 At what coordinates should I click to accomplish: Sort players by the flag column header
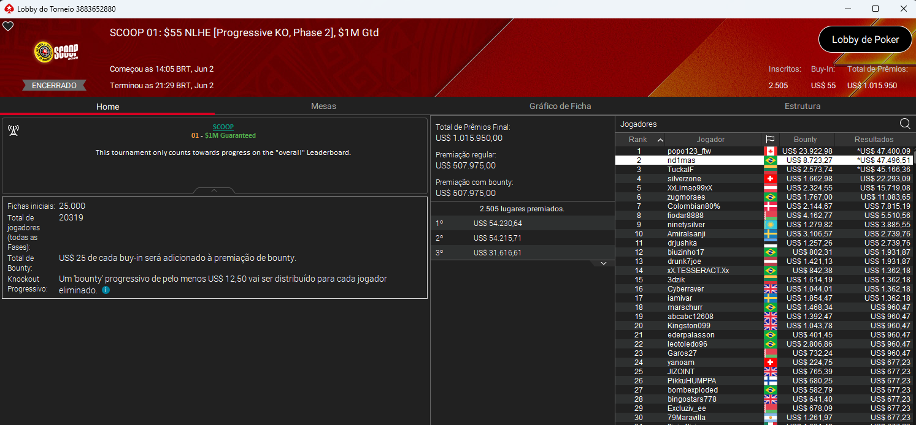[770, 140]
